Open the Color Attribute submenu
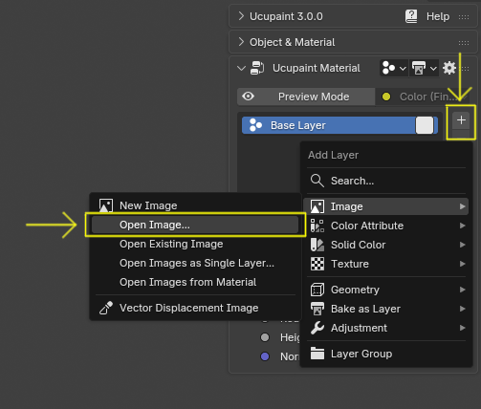The width and height of the screenshot is (481, 409). 386,226
